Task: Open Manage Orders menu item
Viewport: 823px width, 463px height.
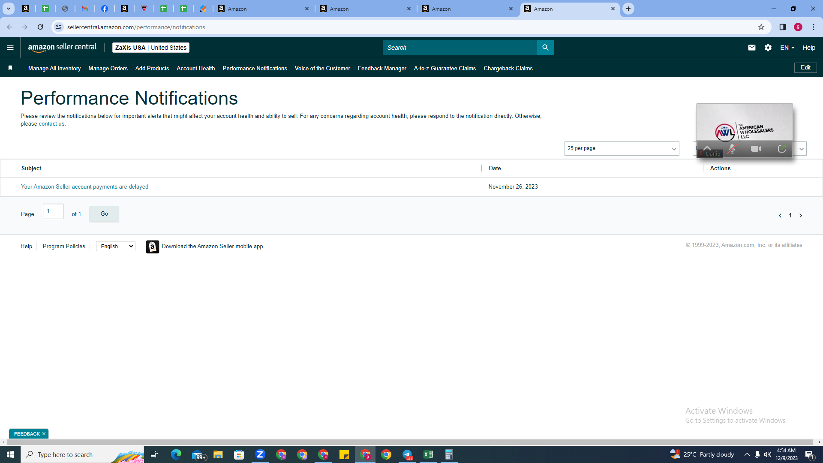Action: pyautogui.click(x=108, y=68)
